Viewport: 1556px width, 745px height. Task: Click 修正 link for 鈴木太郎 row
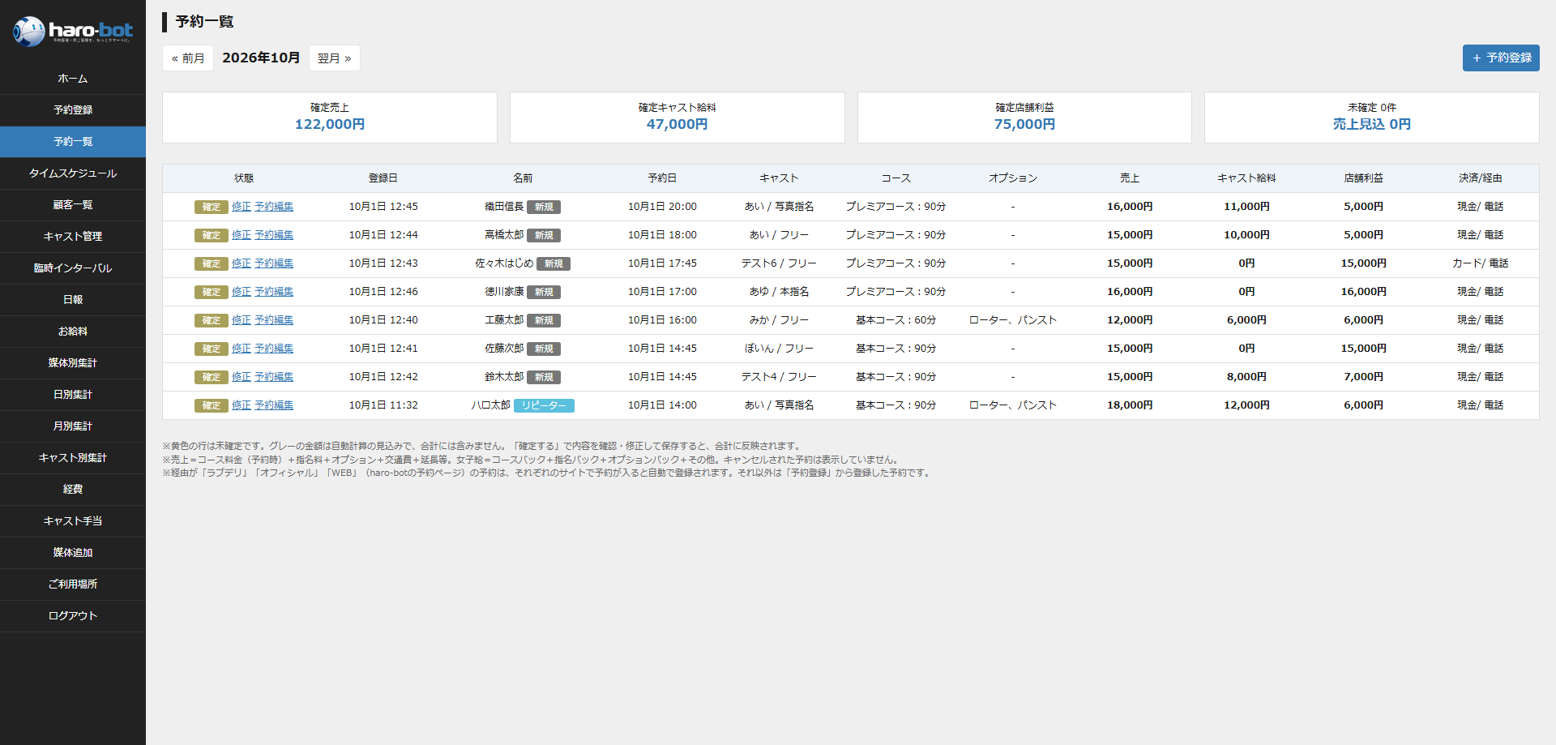click(x=242, y=377)
